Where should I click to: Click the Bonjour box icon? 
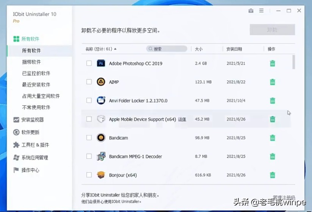(x=101, y=175)
